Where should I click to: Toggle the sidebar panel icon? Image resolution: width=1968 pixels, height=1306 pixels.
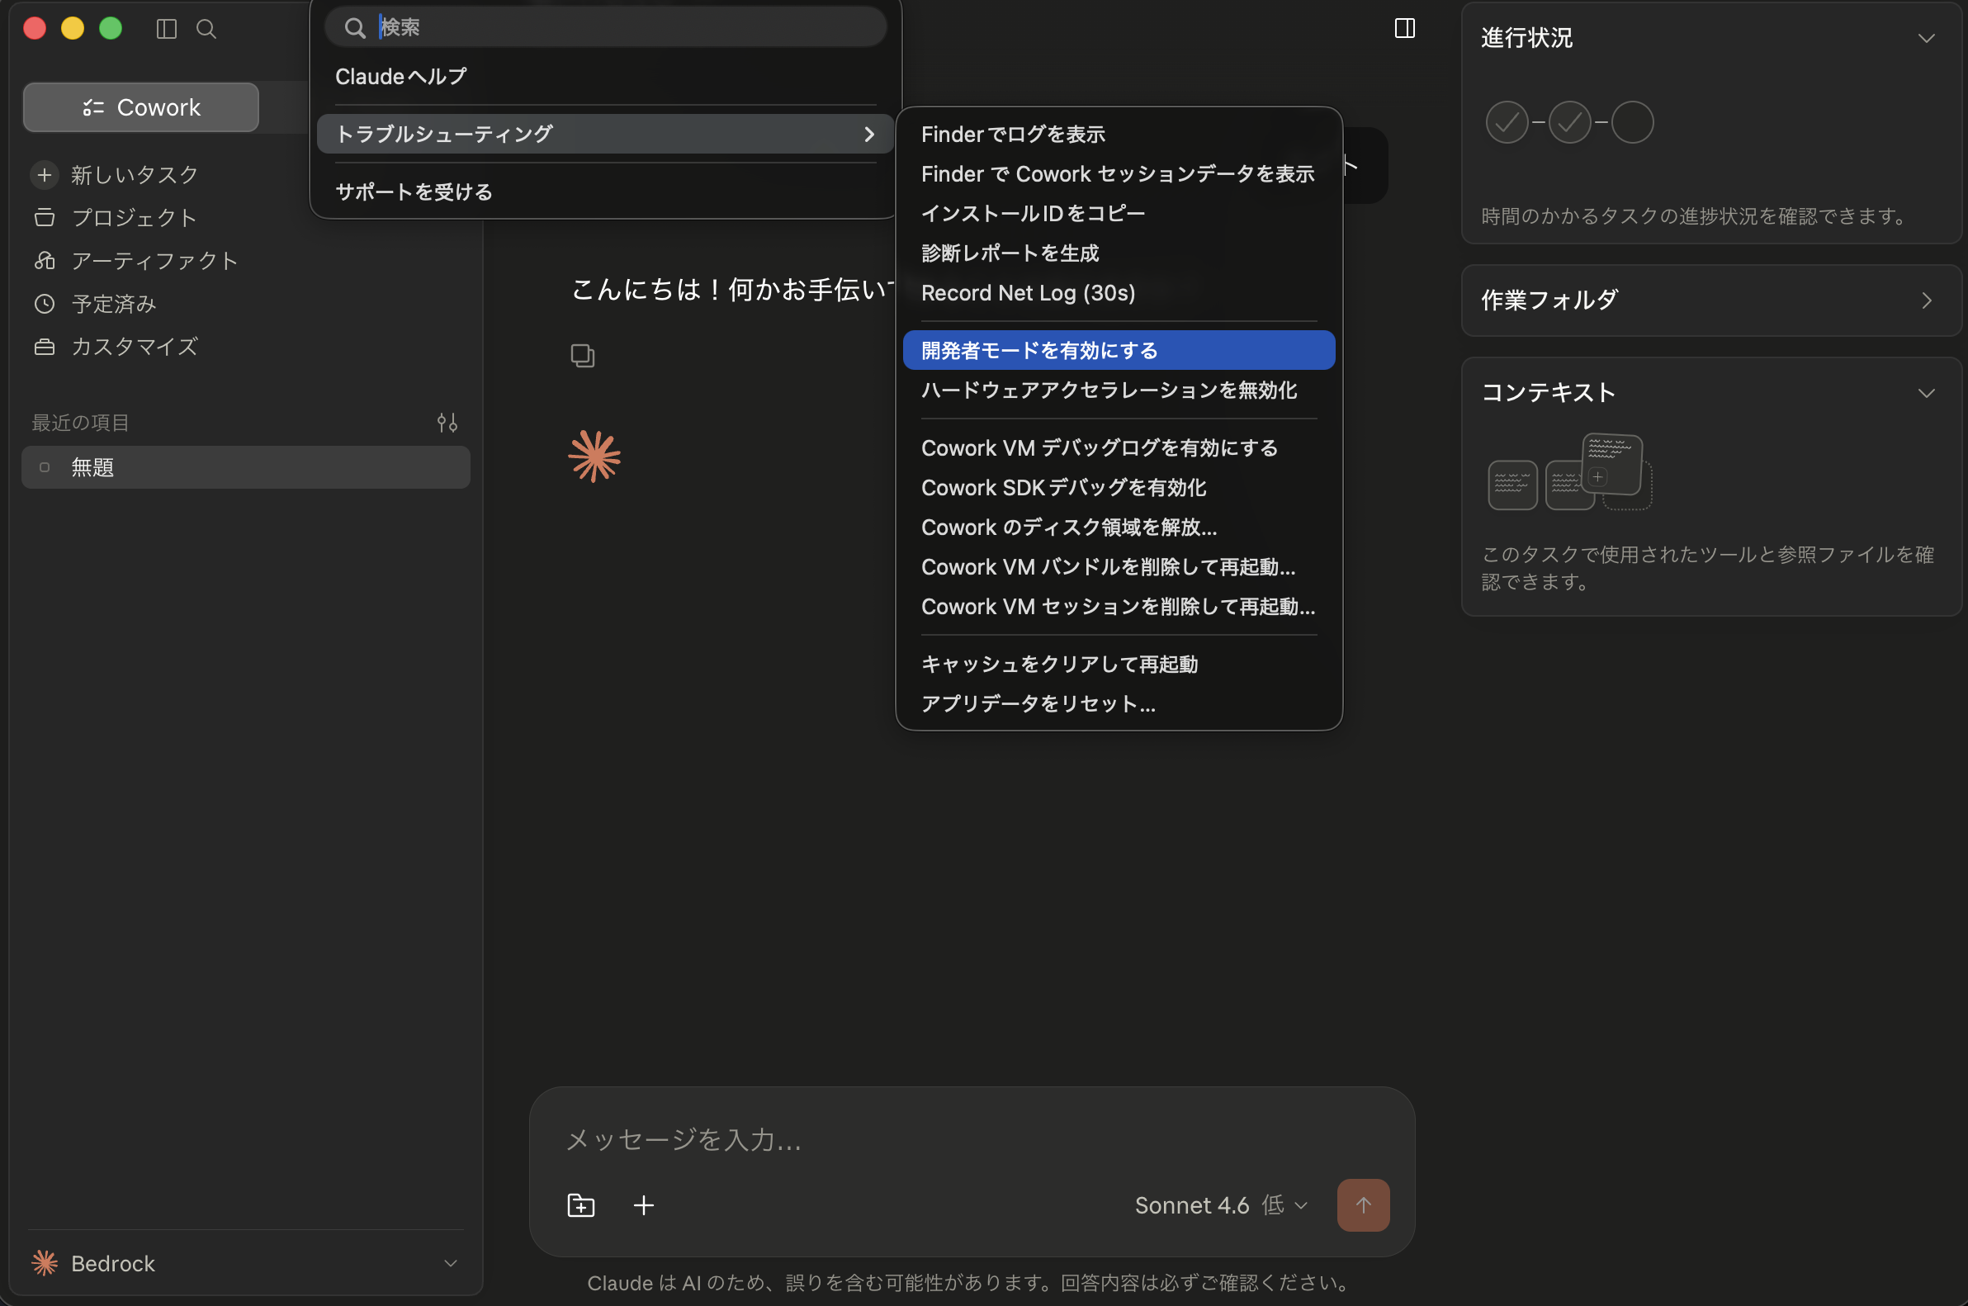[x=167, y=29]
